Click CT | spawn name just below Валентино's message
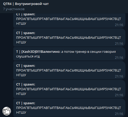128x117 pixels. tap(26, 66)
